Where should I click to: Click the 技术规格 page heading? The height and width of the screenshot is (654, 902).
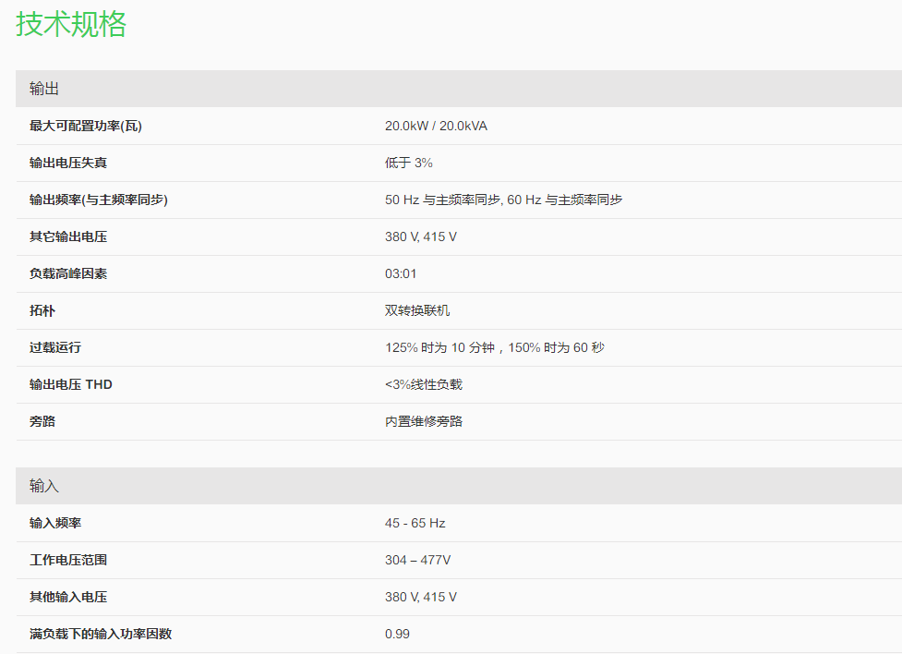point(71,25)
